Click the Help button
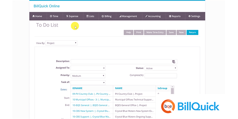Image resolution: width=238 pixels, height=119 pixels. (x=129, y=32)
